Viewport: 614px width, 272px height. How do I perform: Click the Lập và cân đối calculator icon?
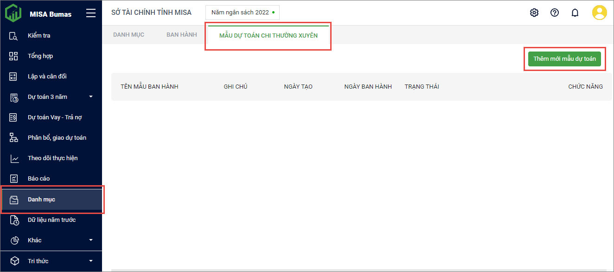click(13, 77)
